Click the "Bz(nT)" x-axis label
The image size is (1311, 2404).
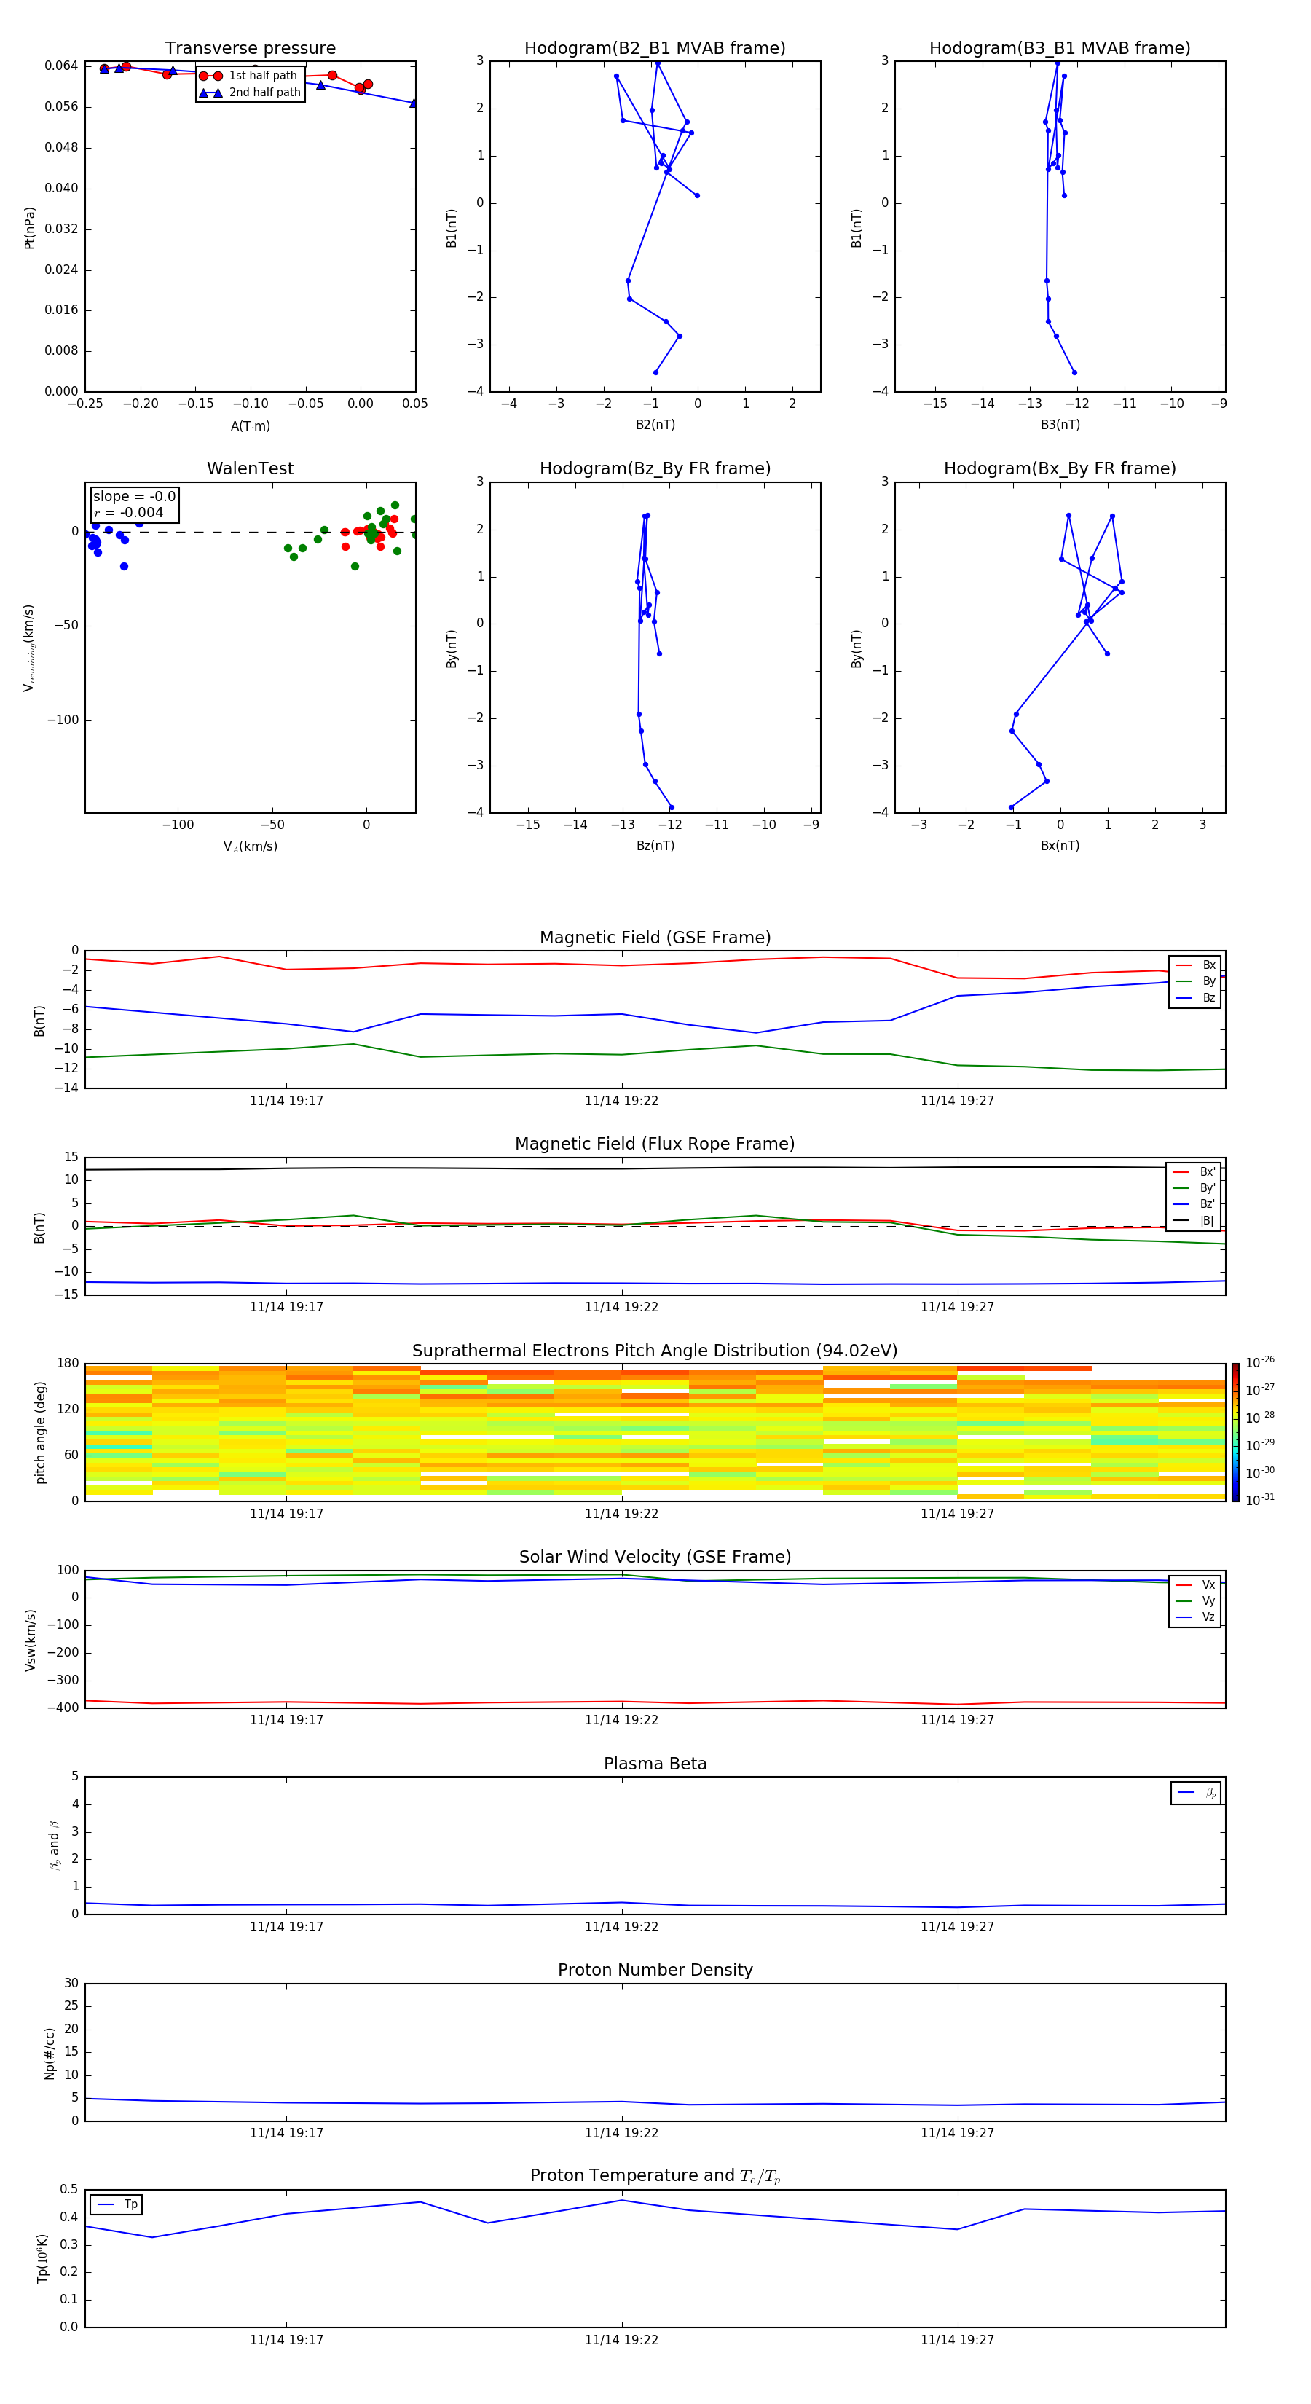tap(655, 846)
